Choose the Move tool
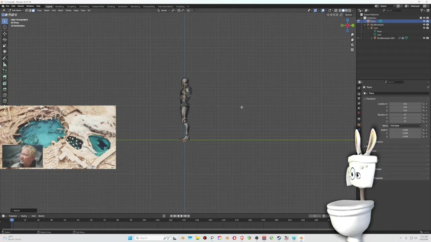The width and height of the screenshot is (431, 242). coord(5,34)
